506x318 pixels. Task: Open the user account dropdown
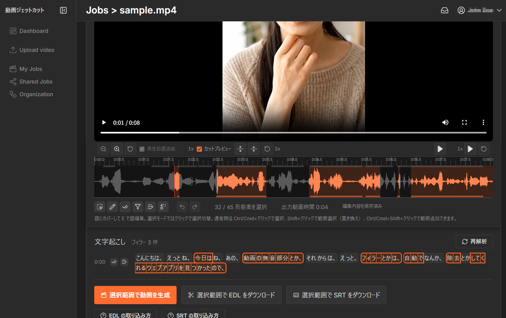479,11
